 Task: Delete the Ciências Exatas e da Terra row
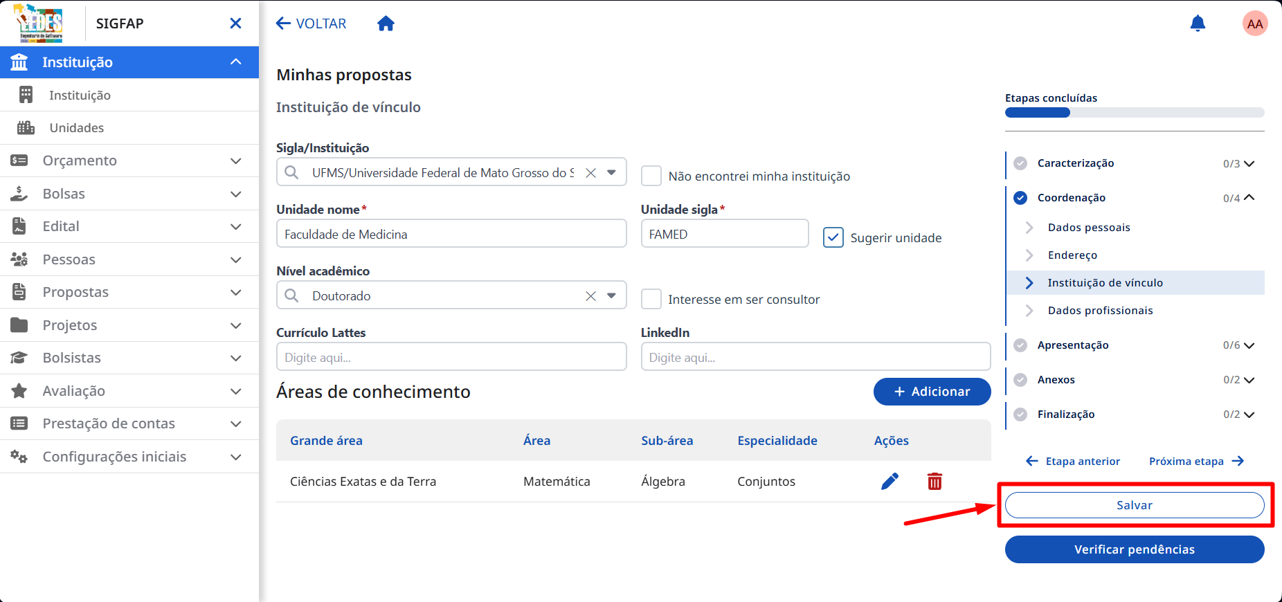[935, 481]
